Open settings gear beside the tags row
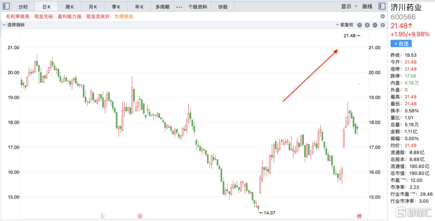The height and width of the screenshot is (221, 435). (x=382, y=16)
